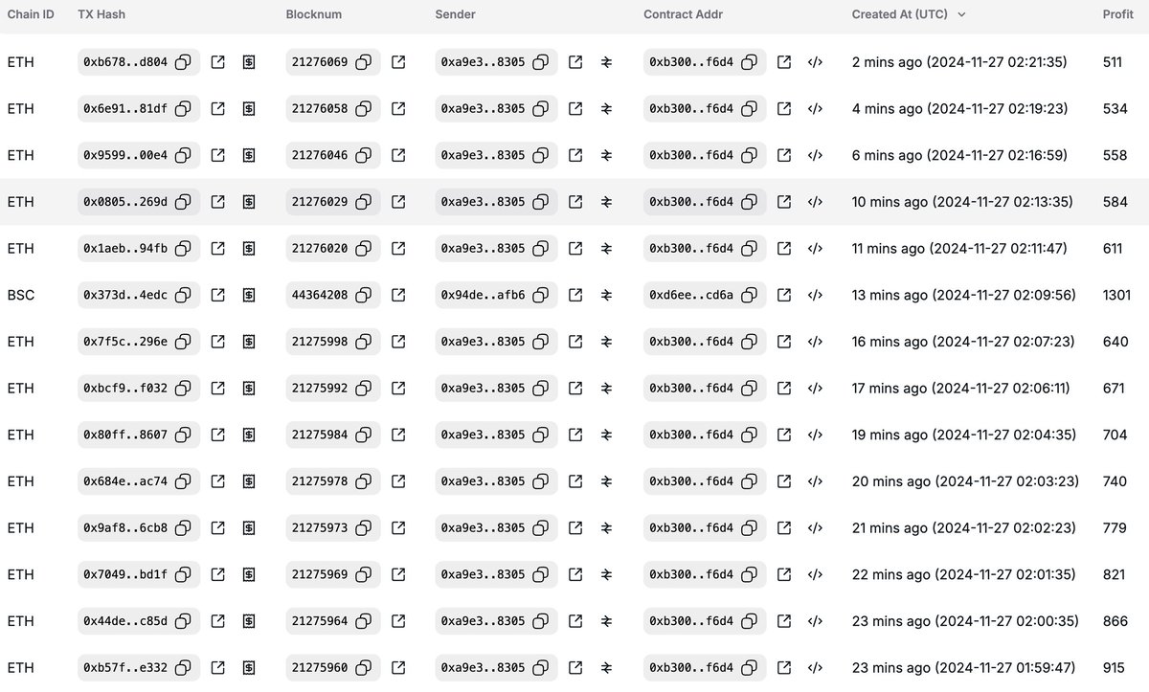
Task: Open TX 0x1aeb..94fb external link
Action: 217,249
